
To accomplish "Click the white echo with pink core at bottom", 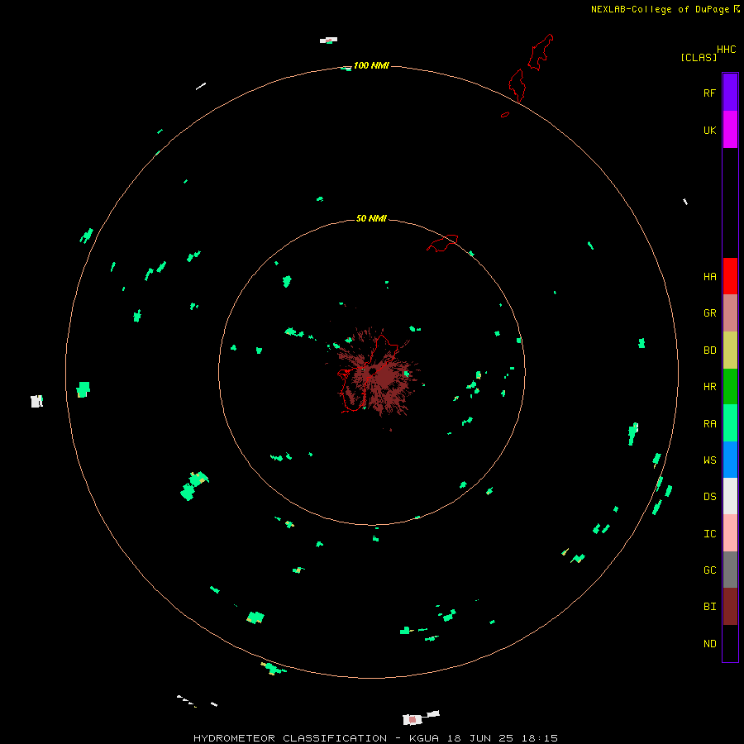I will click(x=412, y=719).
